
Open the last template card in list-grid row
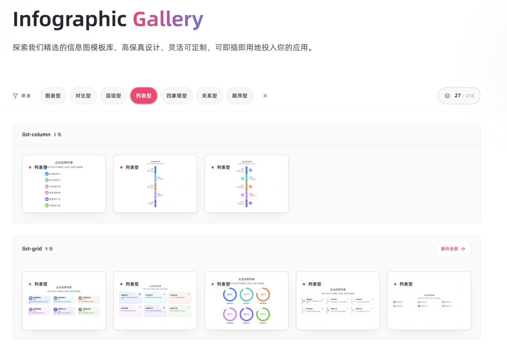click(x=429, y=300)
